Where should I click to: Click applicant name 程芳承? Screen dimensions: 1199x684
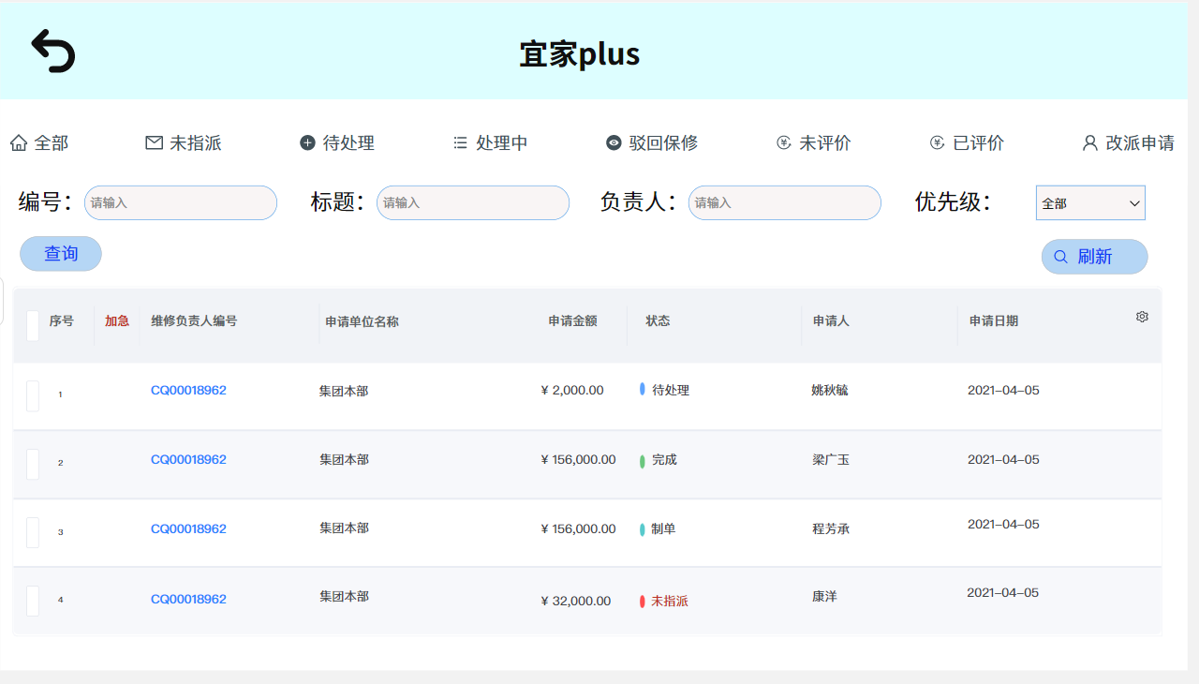pos(831,529)
